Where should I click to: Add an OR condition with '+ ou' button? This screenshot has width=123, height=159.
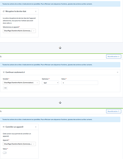pyautogui.click(x=5, y=88)
